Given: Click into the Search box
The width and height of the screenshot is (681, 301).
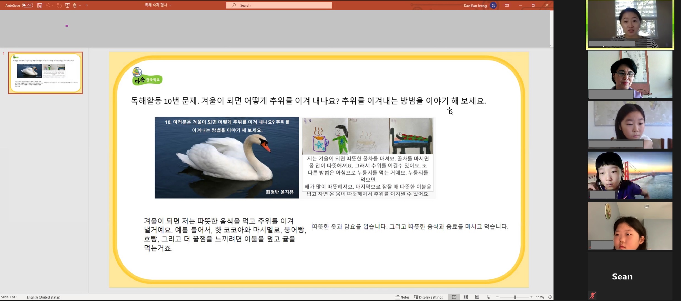Looking at the screenshot, I should 279,5.
